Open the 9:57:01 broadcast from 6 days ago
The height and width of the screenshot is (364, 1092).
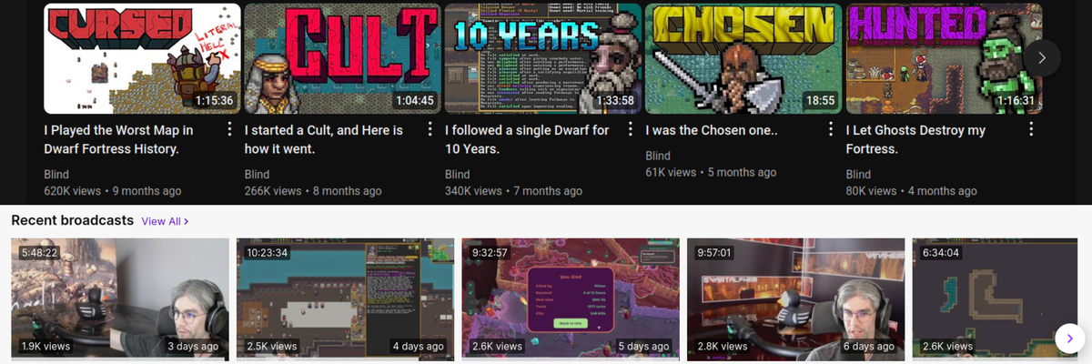(796, 298)
